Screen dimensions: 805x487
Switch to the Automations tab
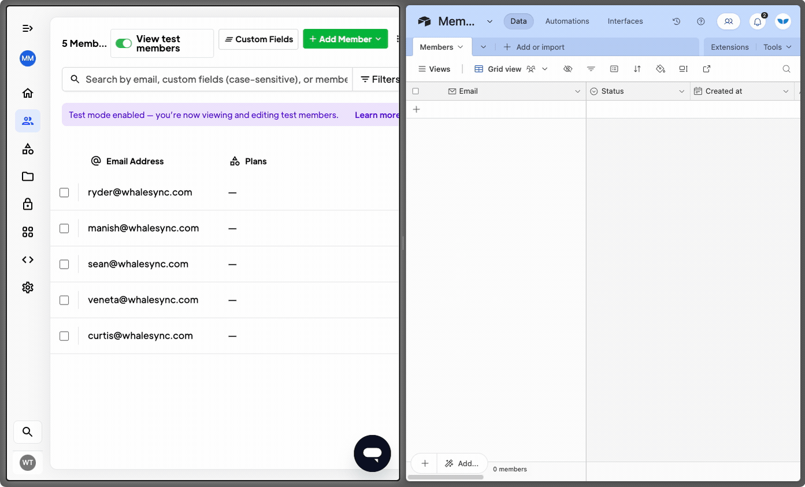pos(567,21)
